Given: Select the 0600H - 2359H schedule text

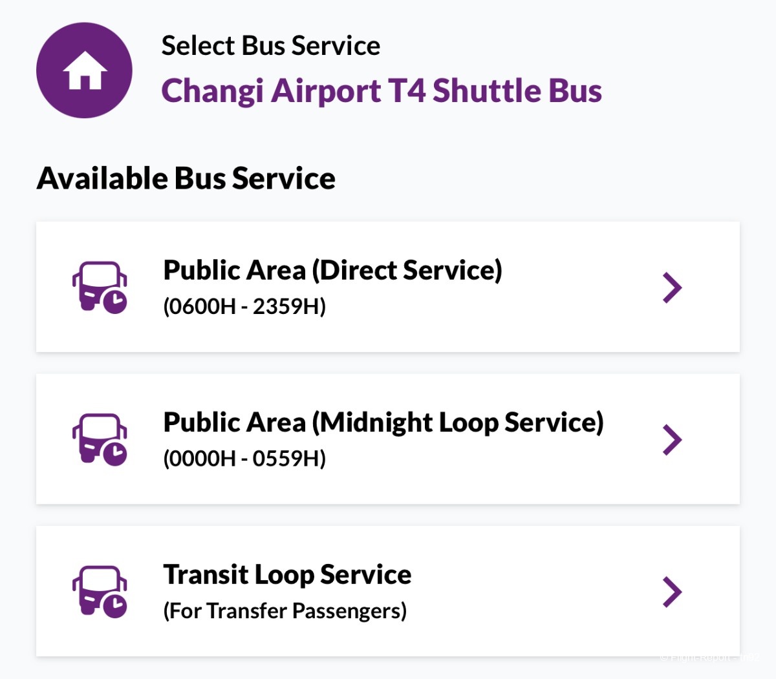Looking at the screenshot, I should pyautogui.click(x=244, y=306).
